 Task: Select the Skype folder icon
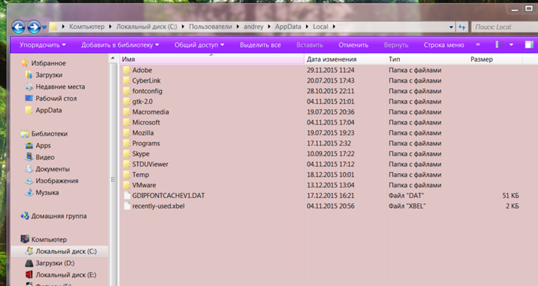pyautogui.click(x=126, y=154)
